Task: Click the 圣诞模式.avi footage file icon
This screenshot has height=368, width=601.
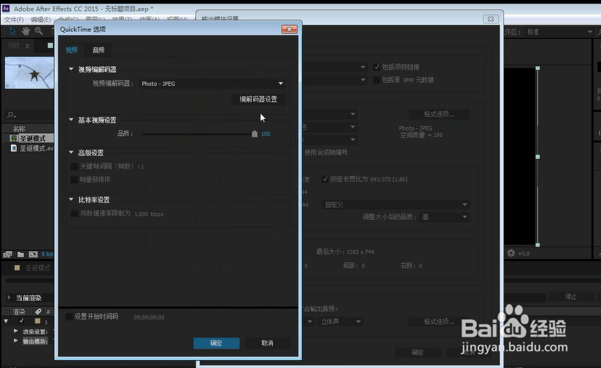Action: pyautogui.click(x=14, y=148)
